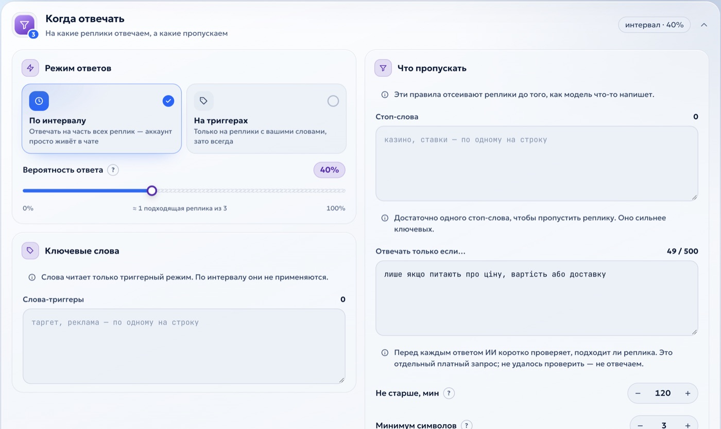Click the 40% probability value badge
This screenshot has height=429, width=721.
pyautogui.click(x=329, y=170)
